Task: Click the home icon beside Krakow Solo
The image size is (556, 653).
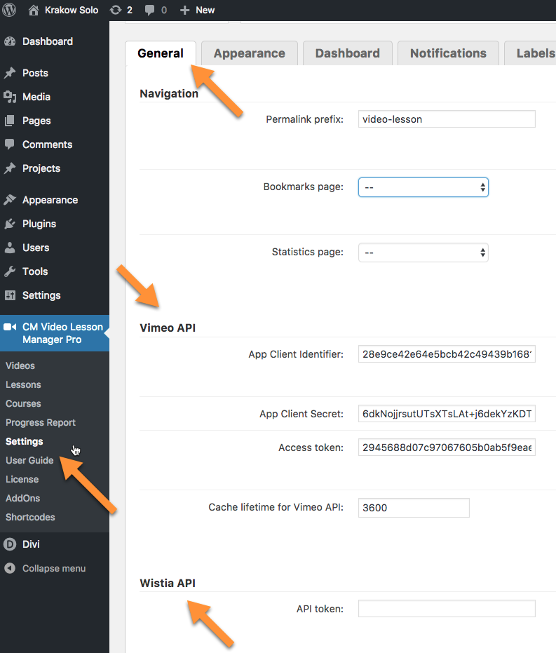Action: (33, 10)
